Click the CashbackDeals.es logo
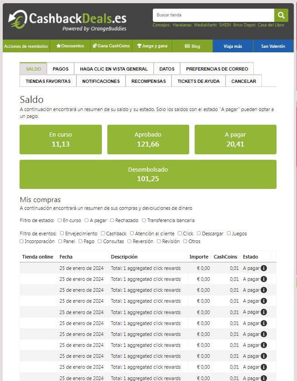This screenshot has height=381, width=297. point(67,20)
